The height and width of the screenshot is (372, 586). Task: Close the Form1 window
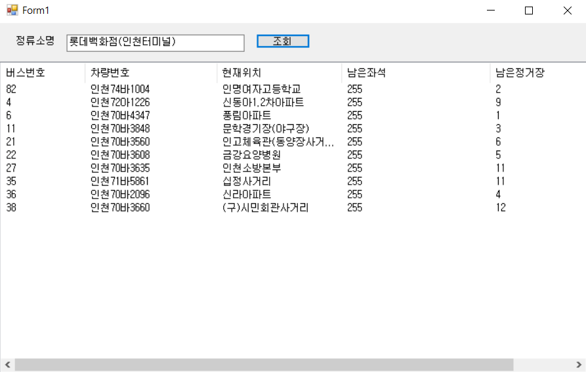pyautogui.click(x=568, y=11)
